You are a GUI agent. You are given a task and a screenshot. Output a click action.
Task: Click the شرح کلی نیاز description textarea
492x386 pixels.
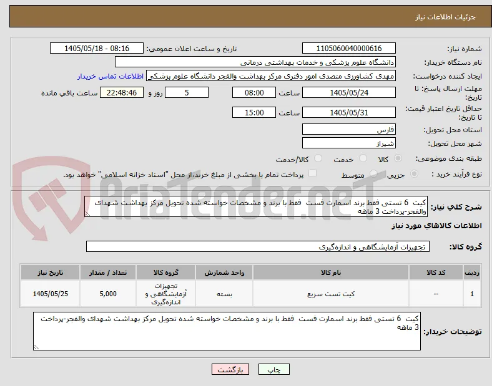point(256,207)
